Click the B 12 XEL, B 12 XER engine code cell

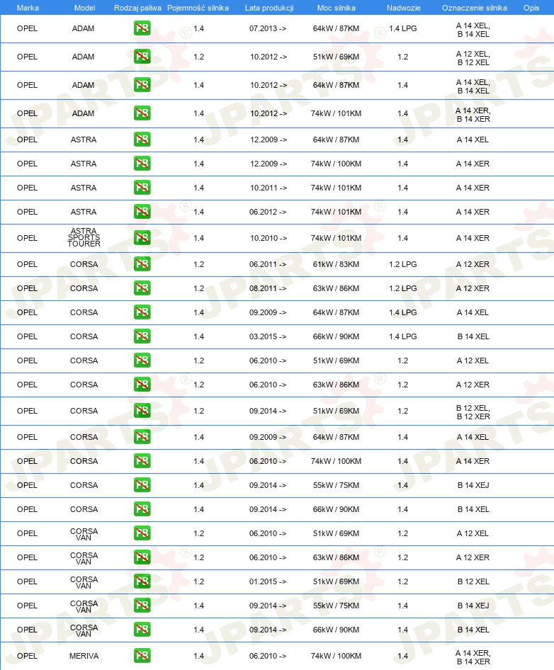coord(473,412)
